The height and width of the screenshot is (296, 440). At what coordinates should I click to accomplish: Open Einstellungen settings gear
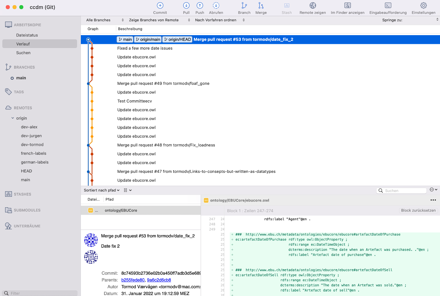tap(424, 5)
